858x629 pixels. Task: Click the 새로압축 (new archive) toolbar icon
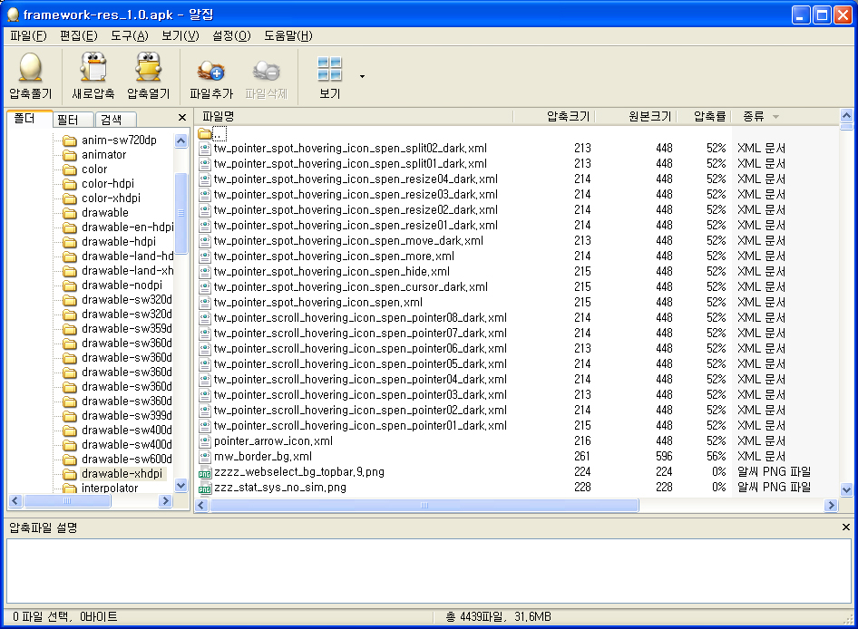93,69
